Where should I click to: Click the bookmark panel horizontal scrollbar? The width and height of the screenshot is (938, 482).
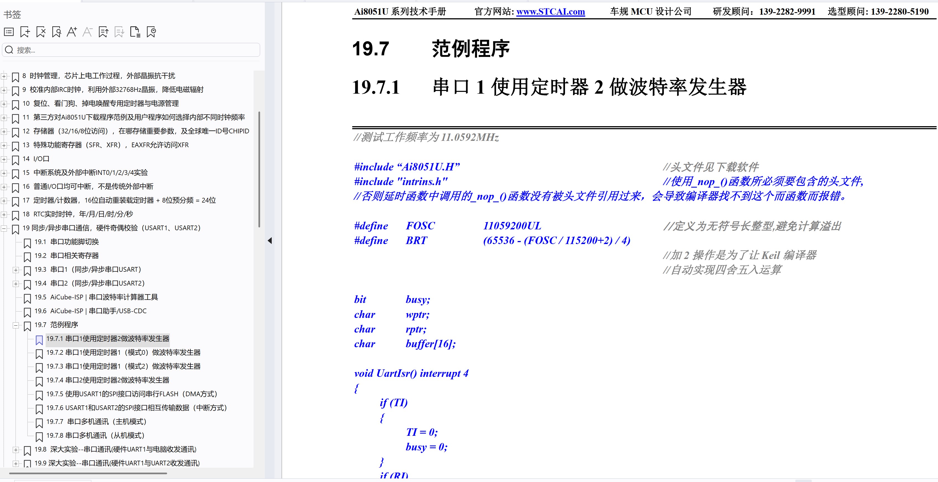click(x=87, y=473)
